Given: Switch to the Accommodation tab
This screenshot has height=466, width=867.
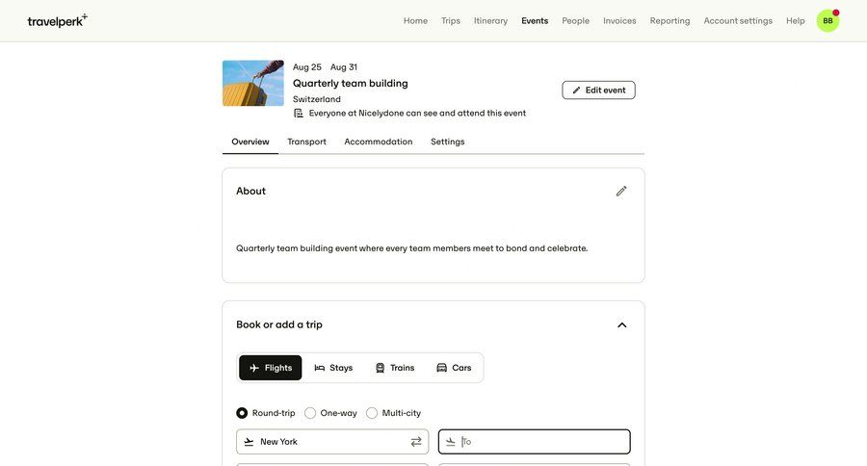Looking at the screenshot, I should pos(379,142).
